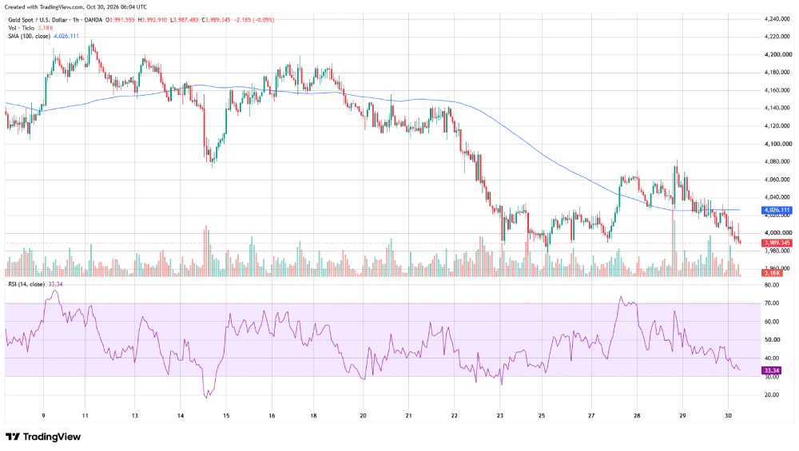The width and height of the screenshot is (799, 451).
Task: Click date label 18 on time axis
Action: [314, 415]
